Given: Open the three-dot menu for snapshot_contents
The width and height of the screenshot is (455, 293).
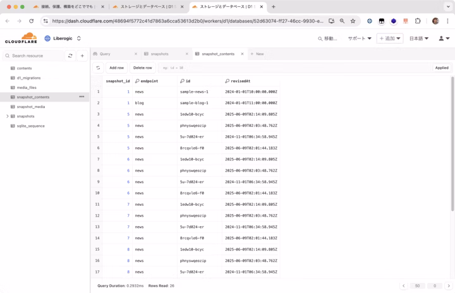Looking at the screenshot, I should (82, 97).
